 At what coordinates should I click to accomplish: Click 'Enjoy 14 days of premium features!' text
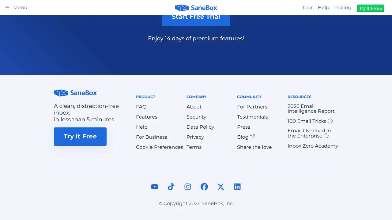pos(196,38)
